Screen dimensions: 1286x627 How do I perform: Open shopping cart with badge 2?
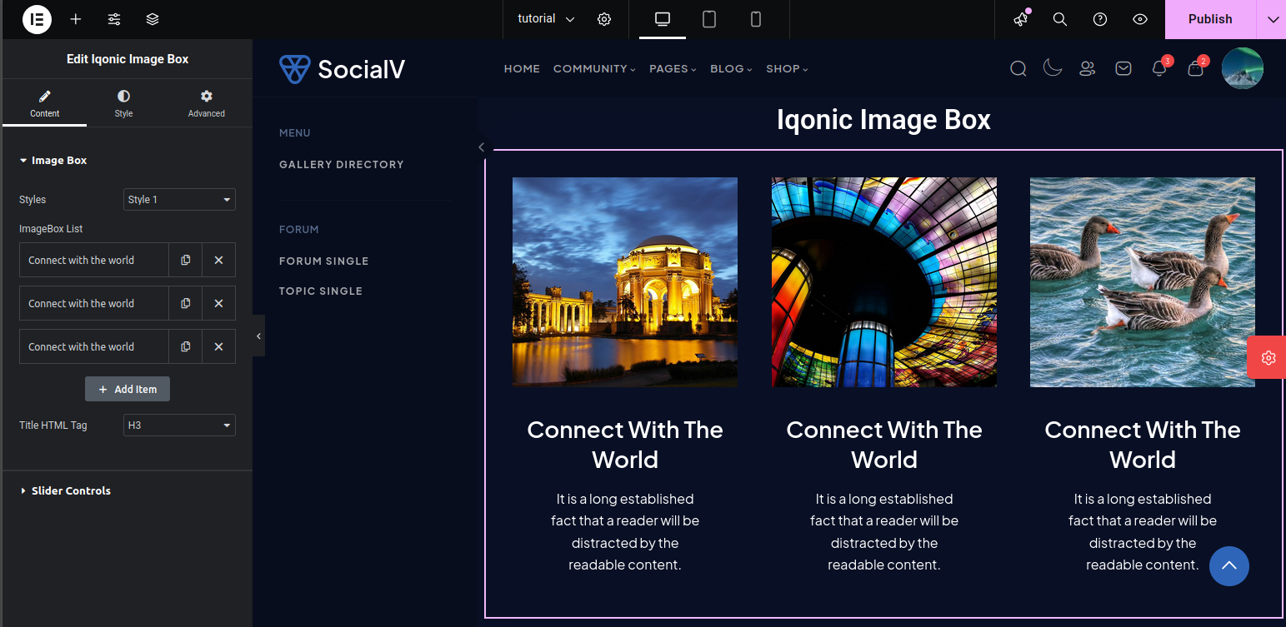tap(1195, 68)
